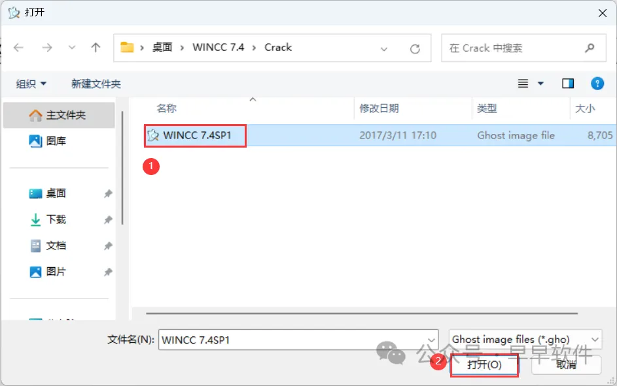This screenshot has height=386, width=617.
Task: Click the pin icon beside 文档
Action: 108,246
